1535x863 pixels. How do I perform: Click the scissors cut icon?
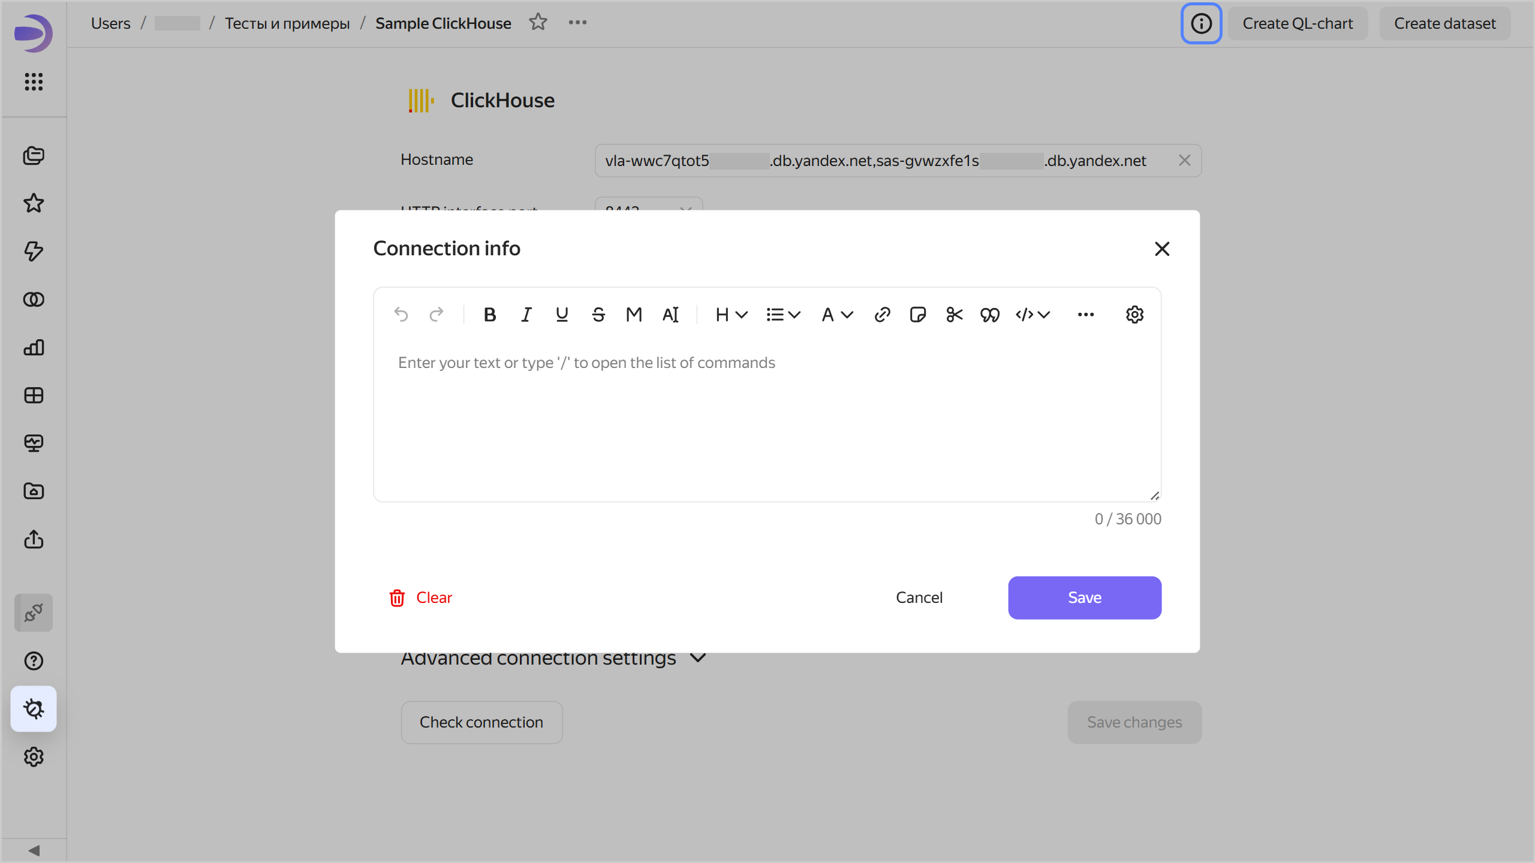click(x=954, y=315)
